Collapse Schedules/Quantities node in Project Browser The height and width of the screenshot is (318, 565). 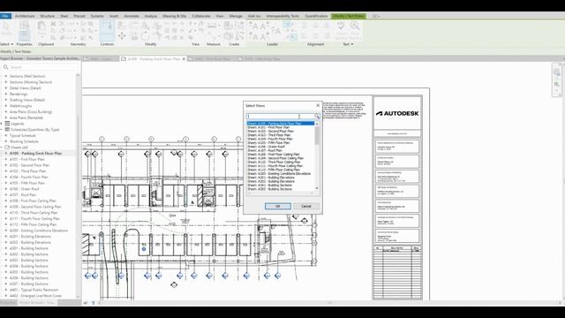point(2,130)
